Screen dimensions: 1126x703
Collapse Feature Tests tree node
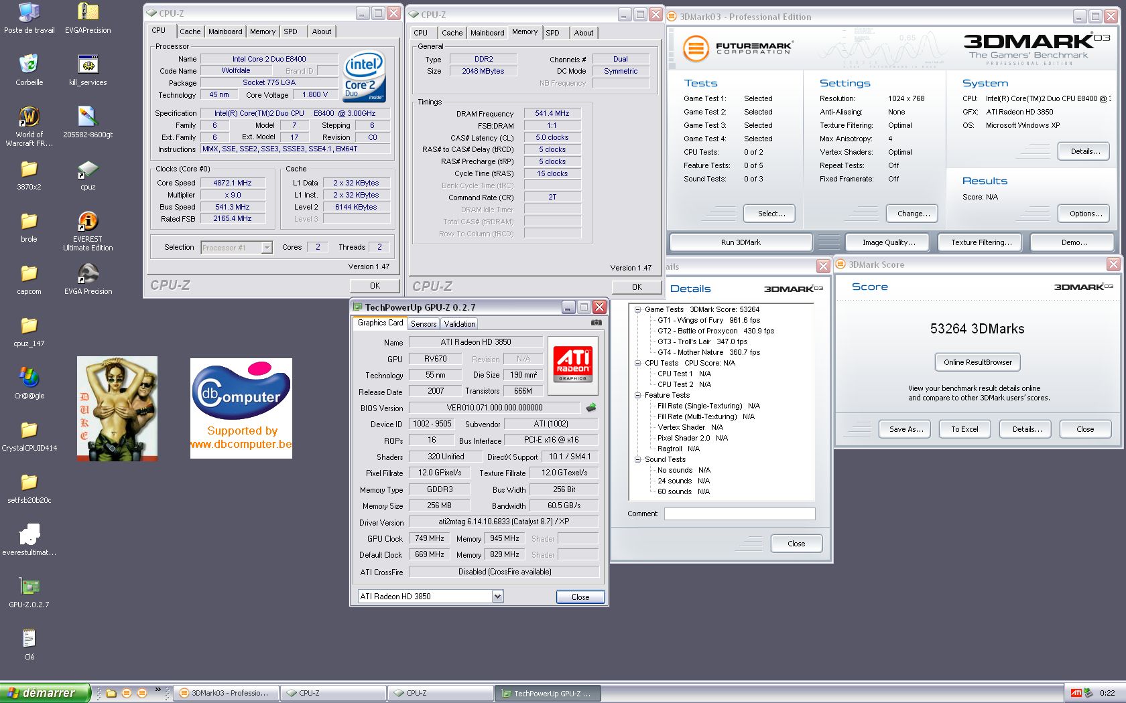637,395
